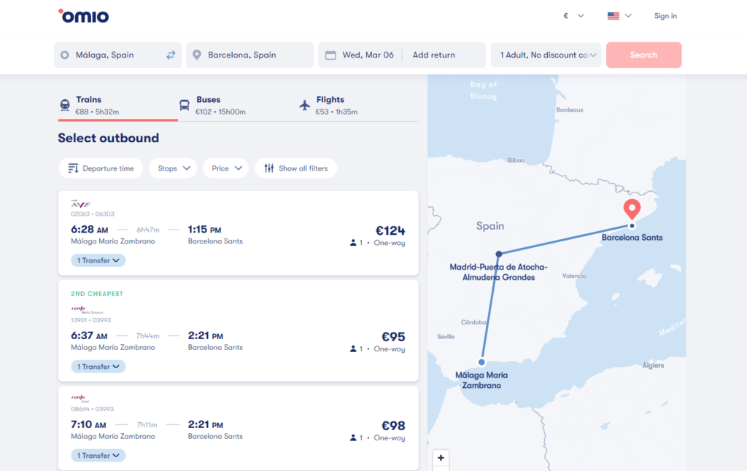The height and width of the screenshot is (471, 747).
Task: Click the bus icon on Buses tab
Action: tap(185, 105)
